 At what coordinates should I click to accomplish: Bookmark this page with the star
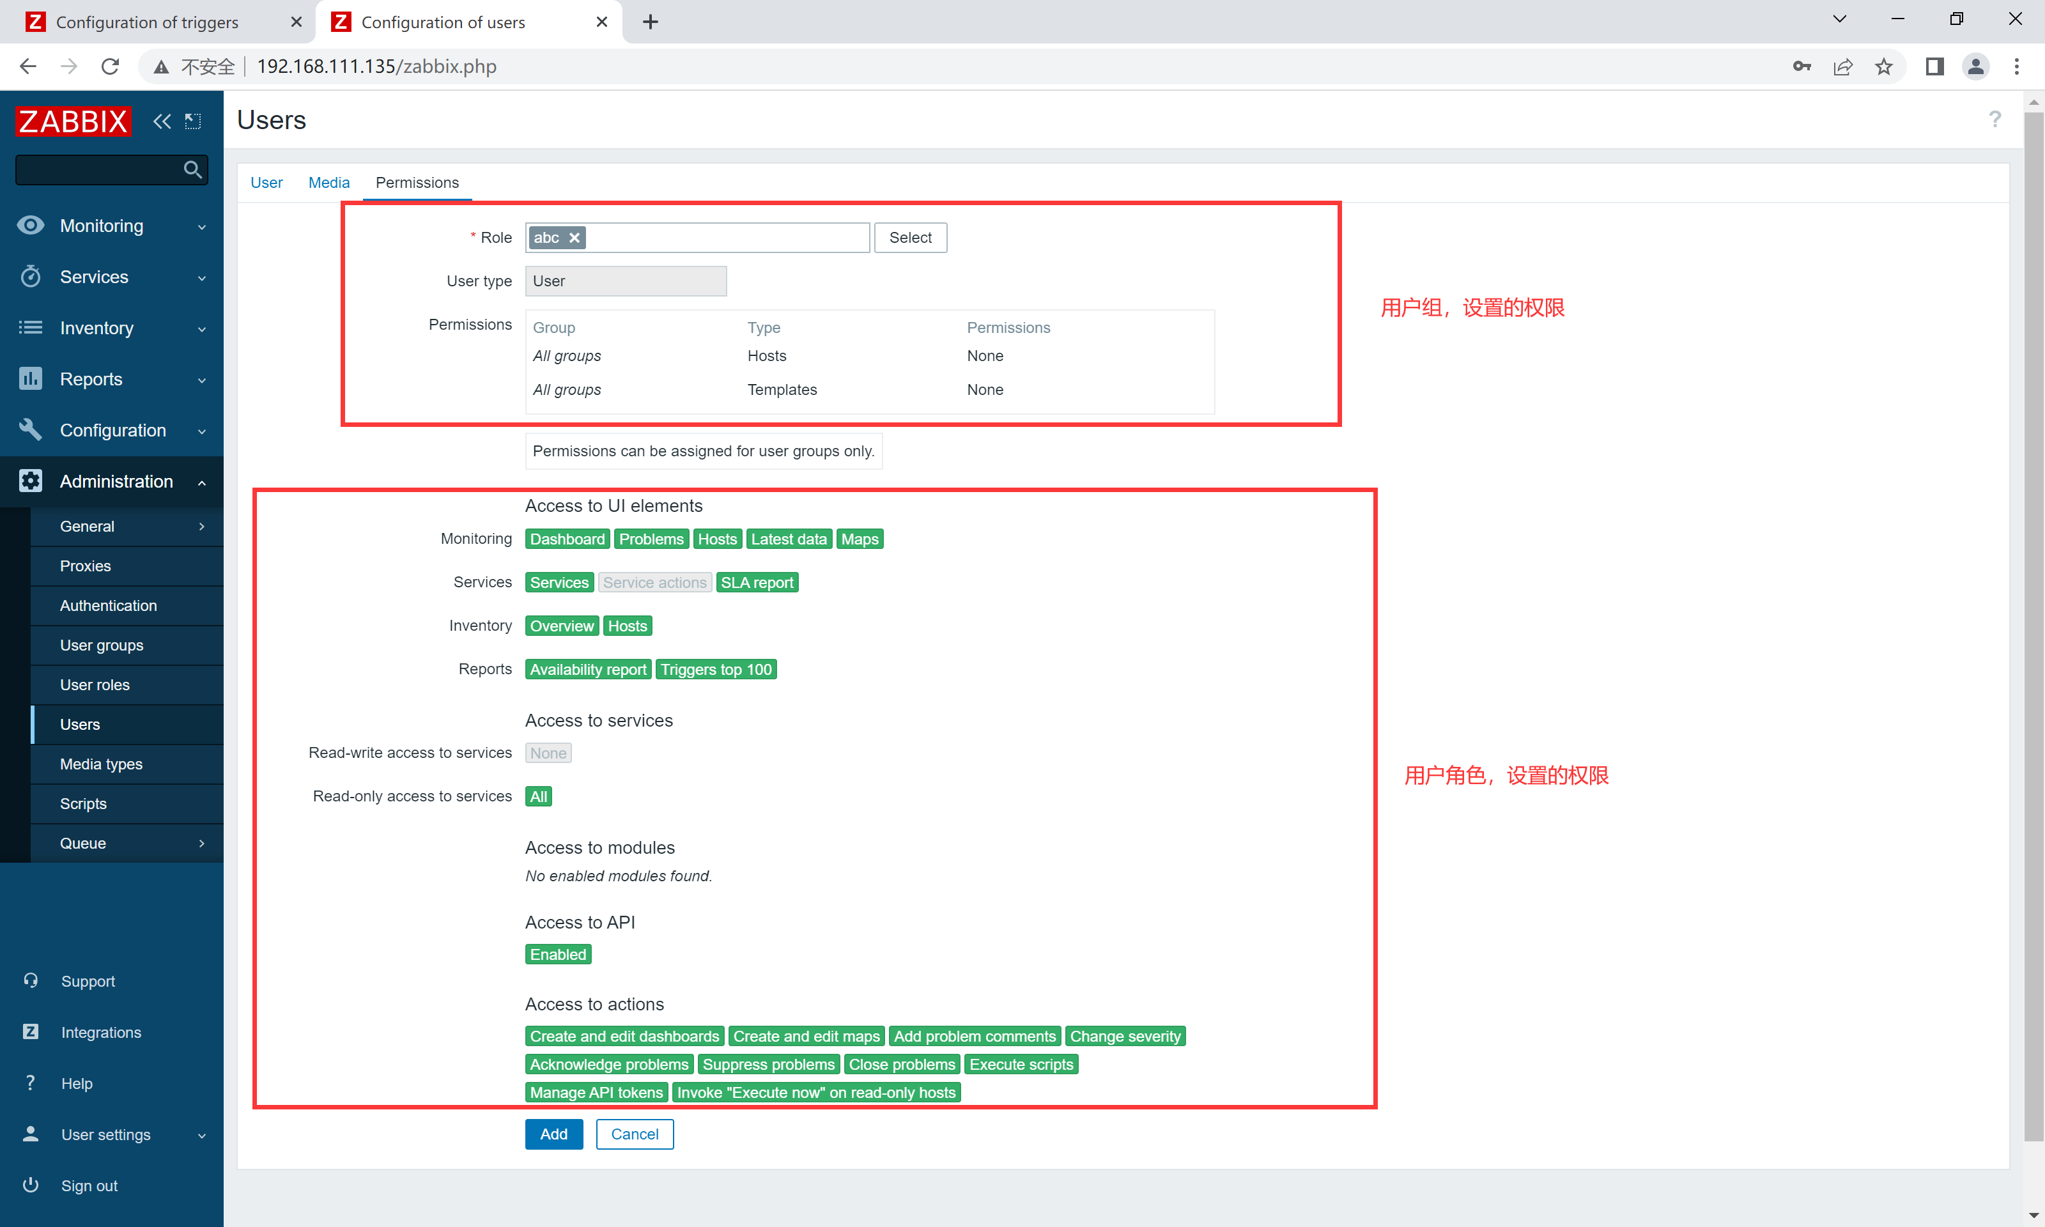[x=1883, y=66]
